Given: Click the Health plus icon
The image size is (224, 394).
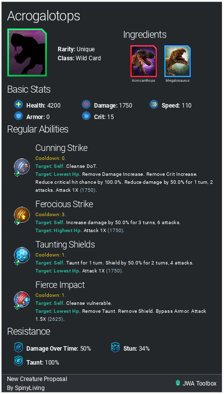Looking at the screenshot, I should pos(18,105).
